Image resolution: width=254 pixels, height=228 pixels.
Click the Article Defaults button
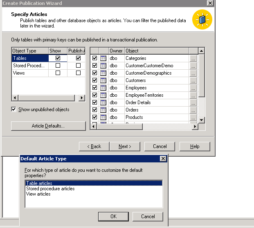(48, 126)
